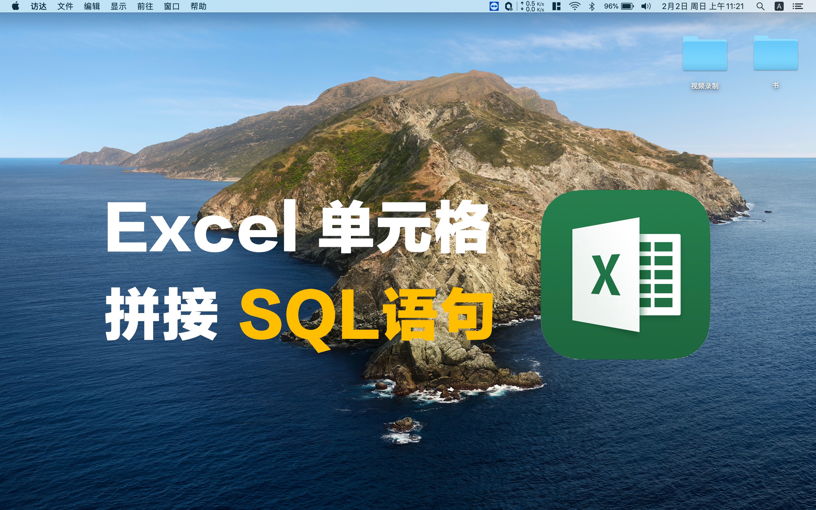The width and height of the screenshot is (816, 510).
Task: Select the 书 folder on desktop
Action: 775,62
